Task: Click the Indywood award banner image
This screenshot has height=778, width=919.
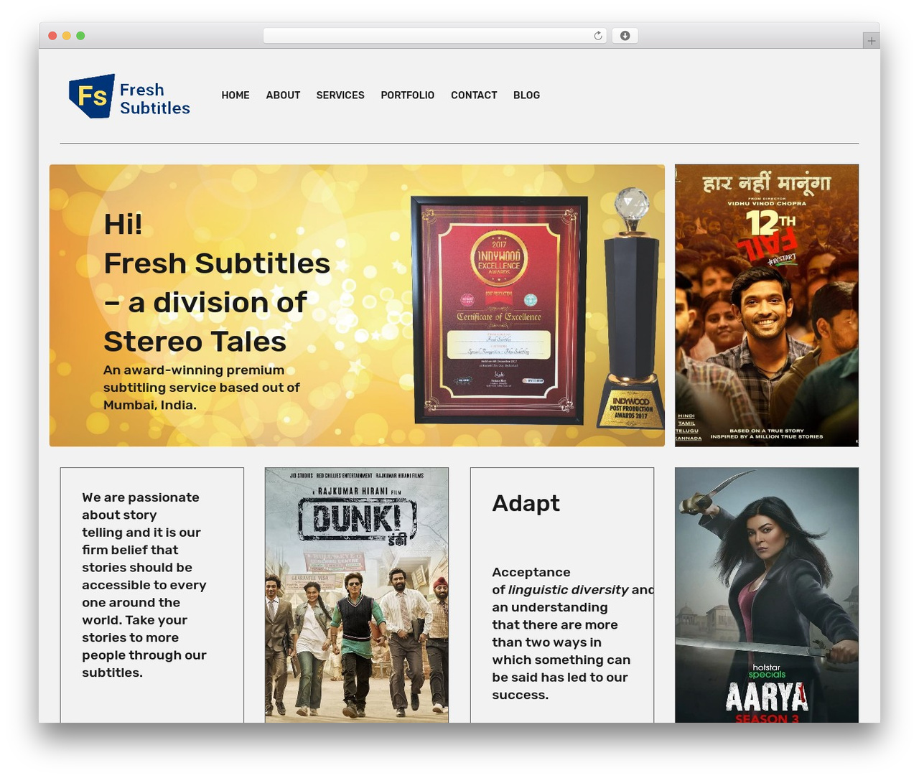Action: coord(357,305)
